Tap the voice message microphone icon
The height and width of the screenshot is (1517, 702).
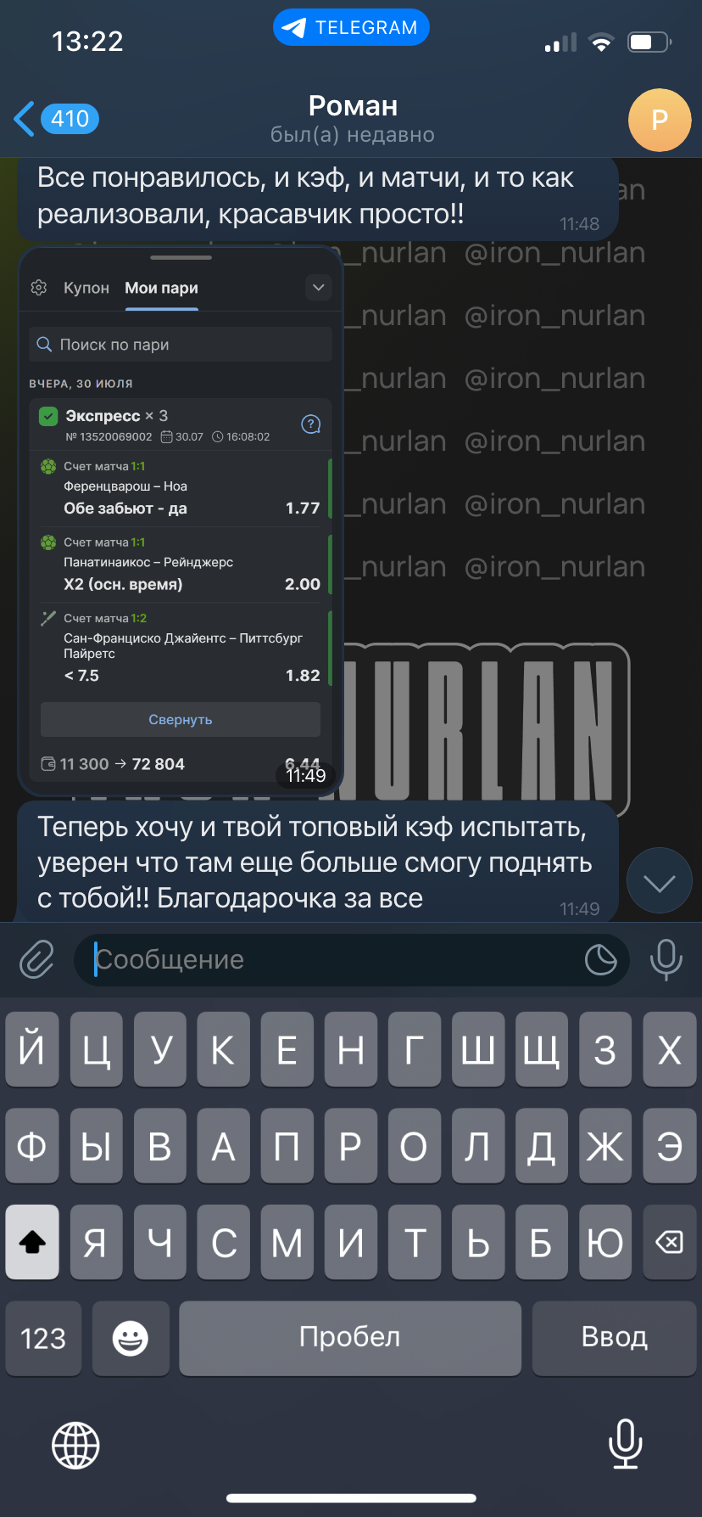click(666, 960)
